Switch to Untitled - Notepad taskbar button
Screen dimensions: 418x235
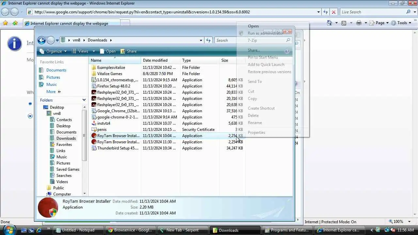tap(78, 230)
